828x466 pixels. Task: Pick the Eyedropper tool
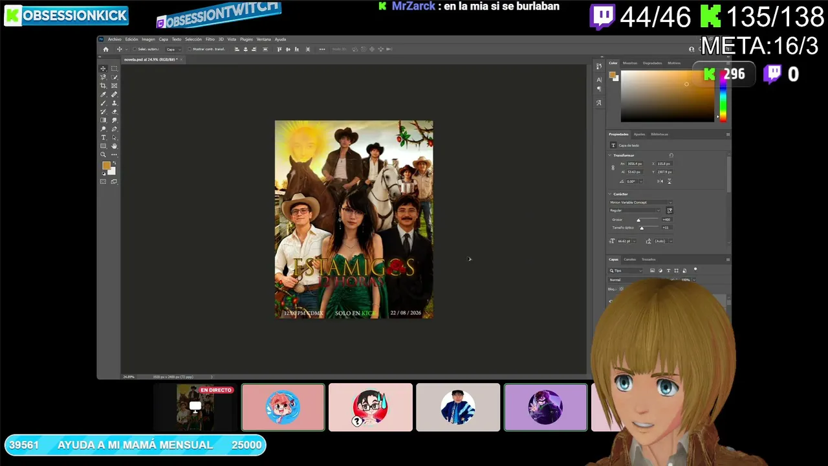[x=103, y=94]
